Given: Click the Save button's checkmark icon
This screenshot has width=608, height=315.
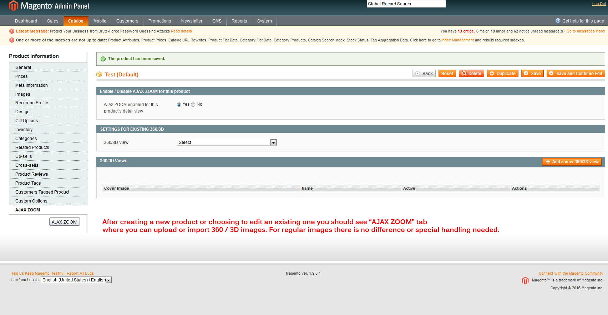Looking at the screenshot, I should (526, 74).
